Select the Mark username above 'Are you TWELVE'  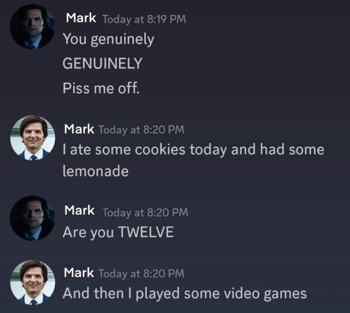[x=80, y=210]
